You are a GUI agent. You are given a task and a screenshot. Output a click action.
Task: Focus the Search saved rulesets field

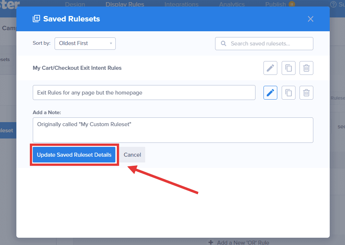264,44
